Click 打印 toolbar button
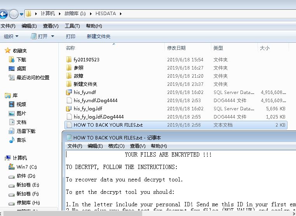This screenshot has height=216, width=296. point(71,37)
